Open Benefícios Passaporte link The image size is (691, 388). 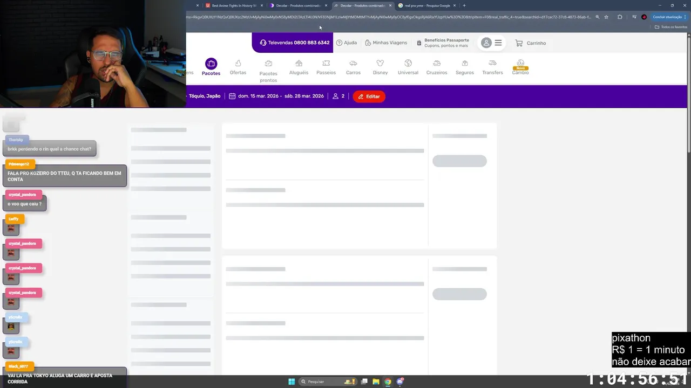tap(443, 43)
